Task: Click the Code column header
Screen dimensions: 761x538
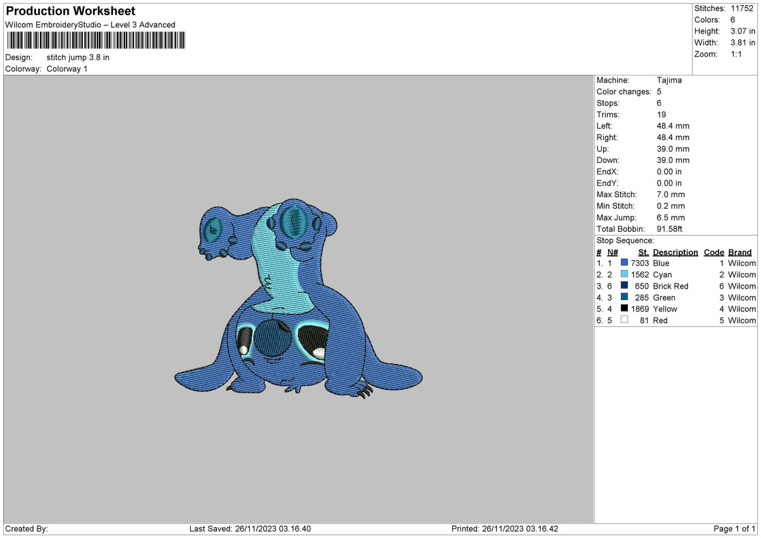Action: click(713, 252)
